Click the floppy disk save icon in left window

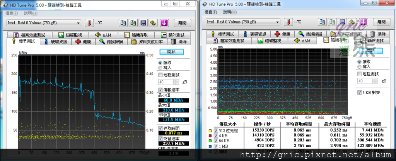[143, 23]
